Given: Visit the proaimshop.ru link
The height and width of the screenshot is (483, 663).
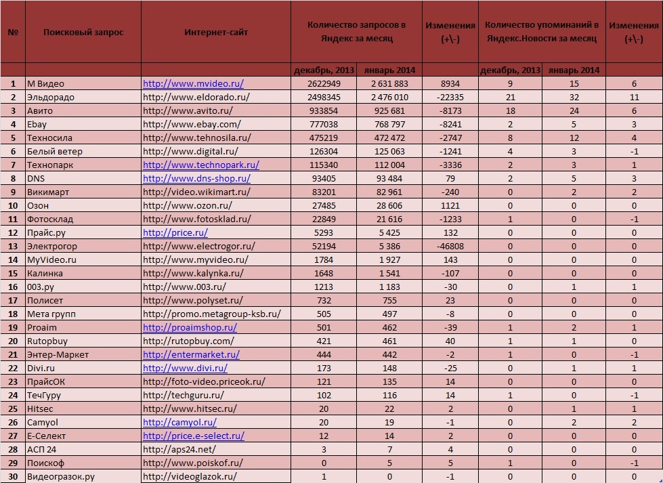Looking at the screenshot, I should tap(190, 327).
